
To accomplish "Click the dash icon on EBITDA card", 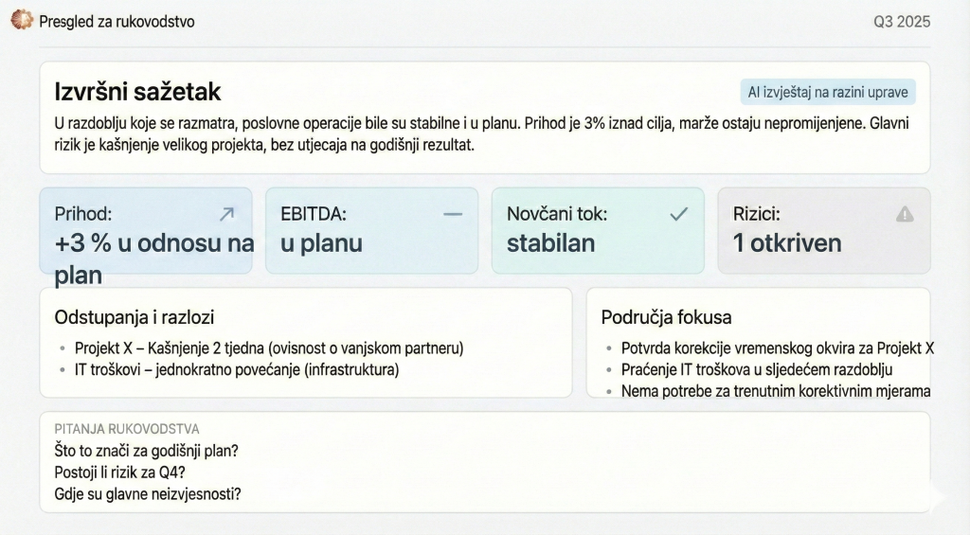I will (453, 214).
